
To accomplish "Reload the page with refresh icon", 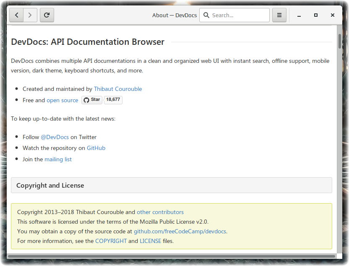I will (x=47, y=15).
